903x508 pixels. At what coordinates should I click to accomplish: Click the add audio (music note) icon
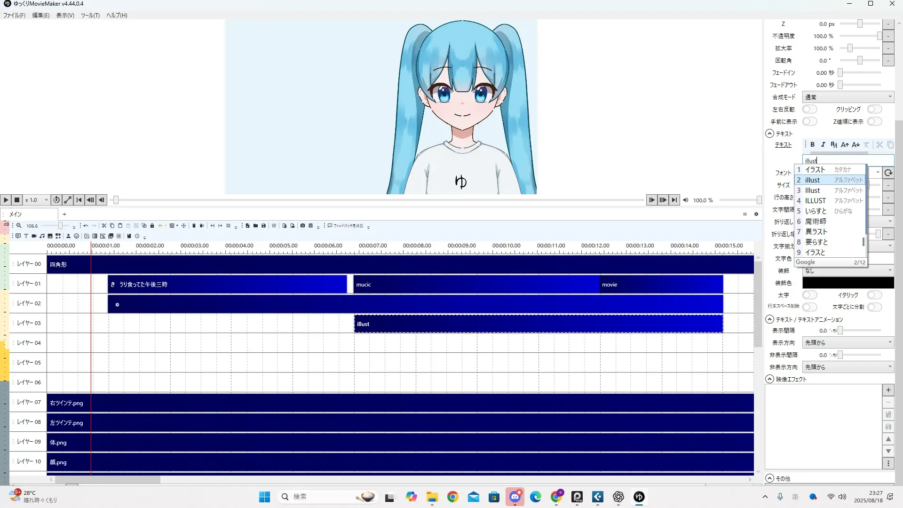[x=42, y=236]
